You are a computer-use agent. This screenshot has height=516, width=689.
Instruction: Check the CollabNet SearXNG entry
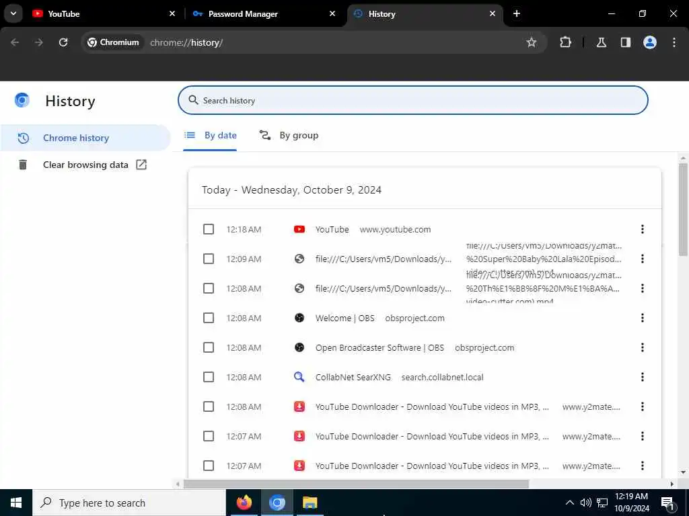[209, 378]
